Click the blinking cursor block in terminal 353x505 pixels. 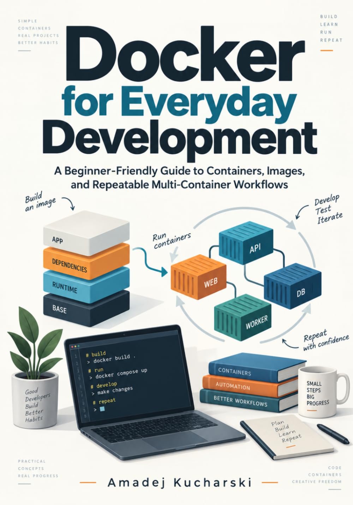click(x=103, y=410)
